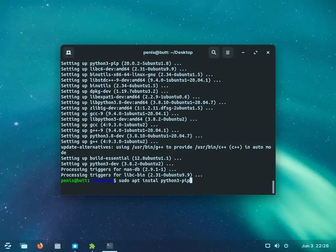Click the display tray icon
The width and height of the screenshot is (336, 252).
[x=268, y=246]
